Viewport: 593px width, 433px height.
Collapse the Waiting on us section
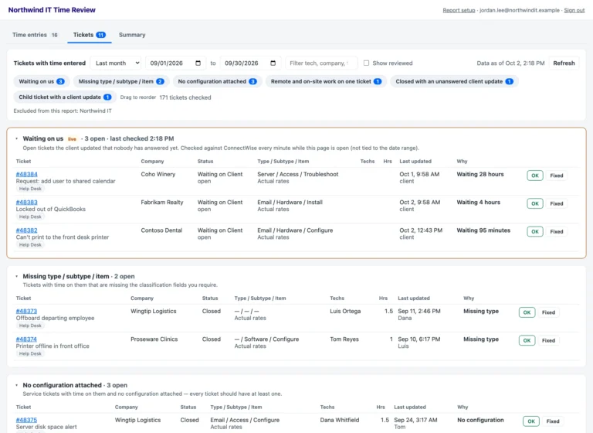point(17,138)
